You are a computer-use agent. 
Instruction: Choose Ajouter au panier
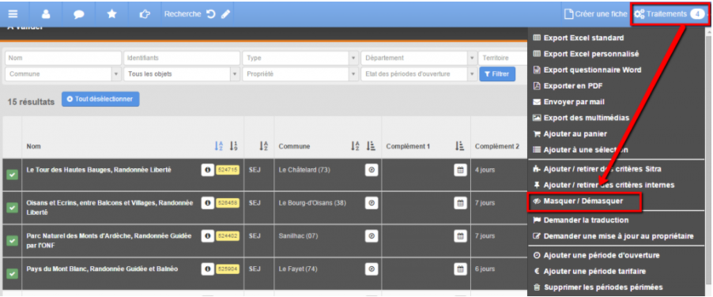[575, 134]
